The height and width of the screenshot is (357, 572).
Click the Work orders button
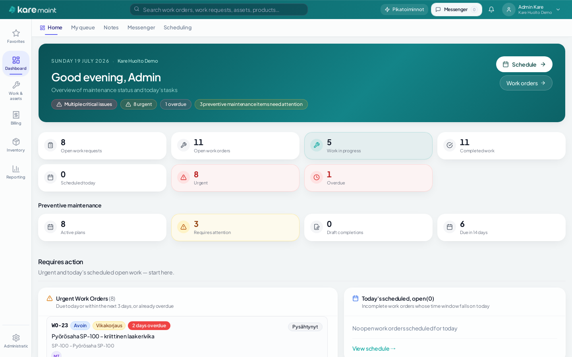(526, 83)
